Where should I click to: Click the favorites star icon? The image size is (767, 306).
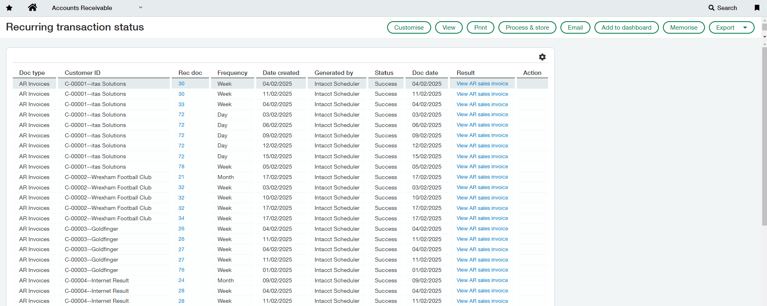pyautogui.click(x=9, y=8)
